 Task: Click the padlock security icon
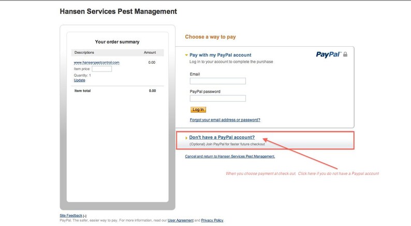coord(345,54)
